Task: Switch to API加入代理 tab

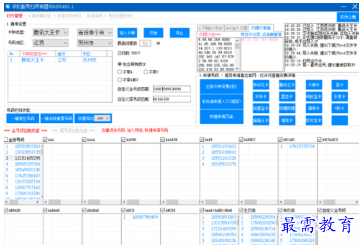Action: [237, 28]
